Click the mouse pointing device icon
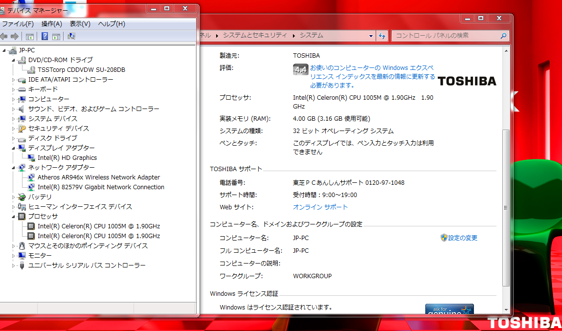This screenshot has width=562, height=331. 22,246
